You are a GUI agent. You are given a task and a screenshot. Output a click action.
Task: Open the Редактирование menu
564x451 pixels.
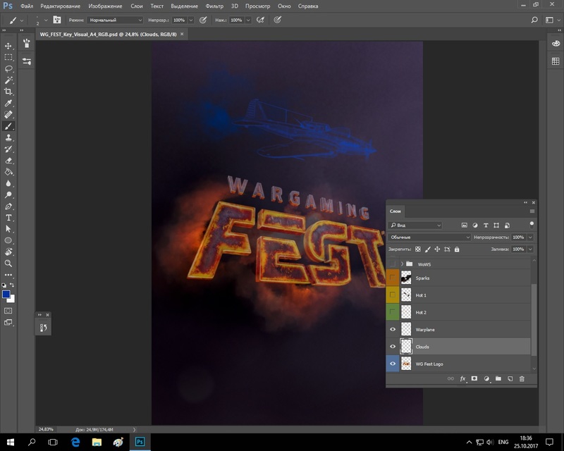tap(61, 6)
